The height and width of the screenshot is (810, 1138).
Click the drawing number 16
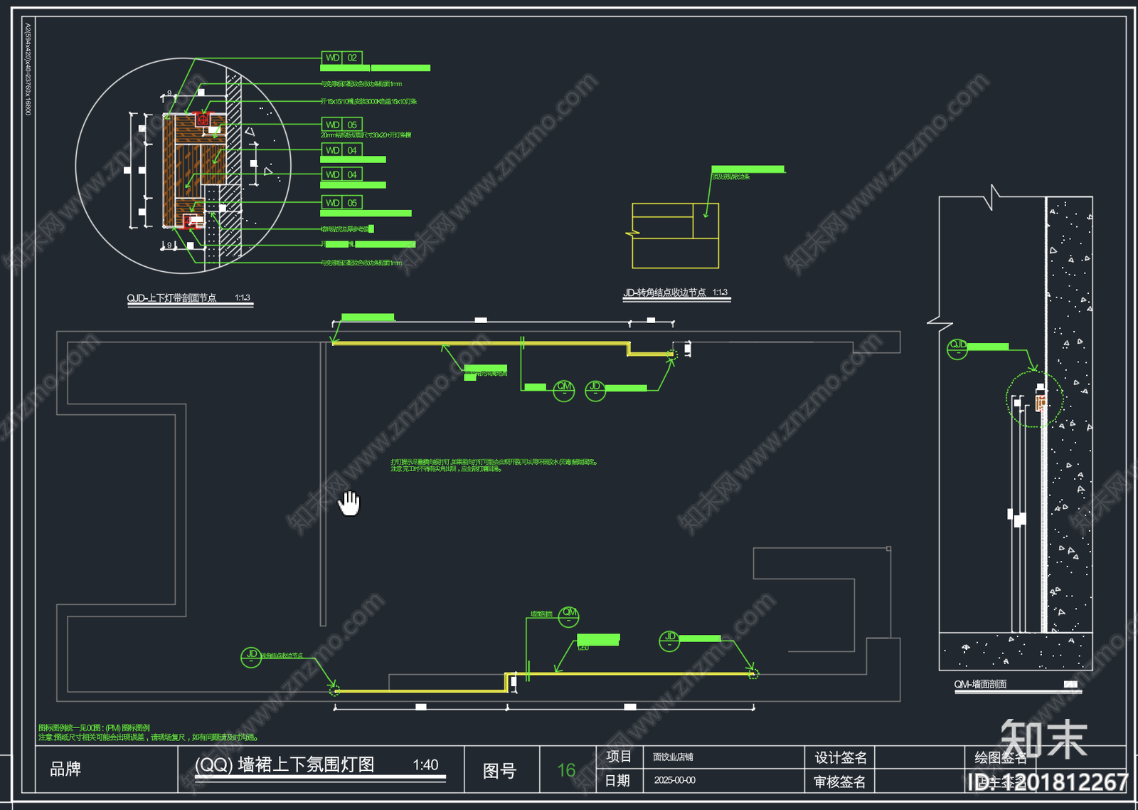pos(567,770)
